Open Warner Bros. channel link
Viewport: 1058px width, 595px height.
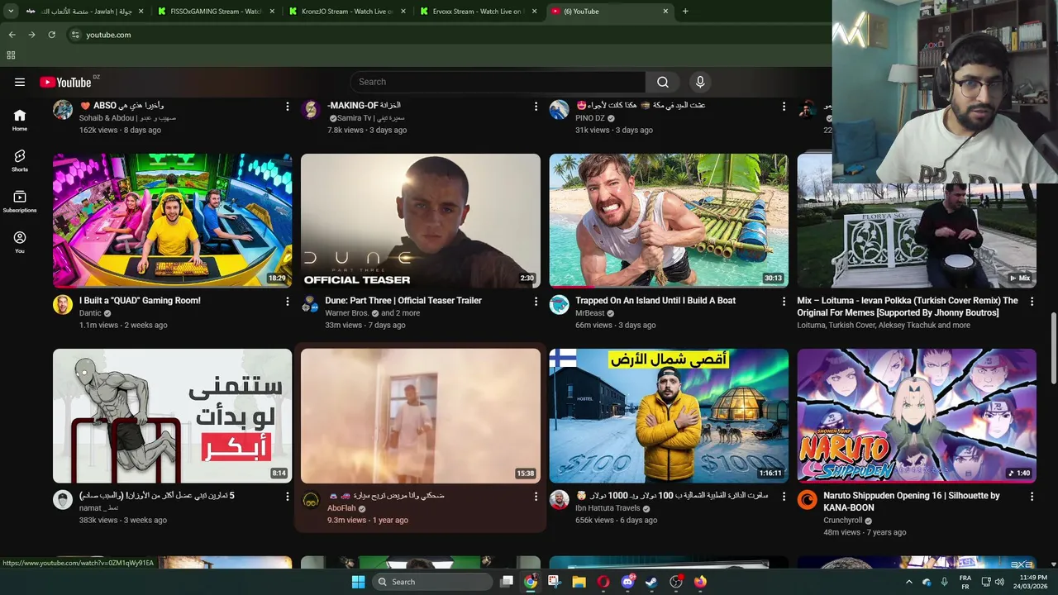pyautogui.click(x=347, y=313)
